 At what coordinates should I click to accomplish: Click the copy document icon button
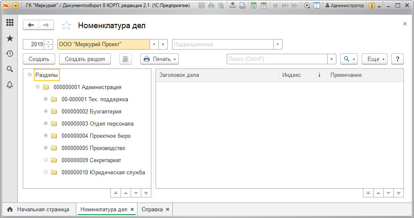[x=125, y=59]
